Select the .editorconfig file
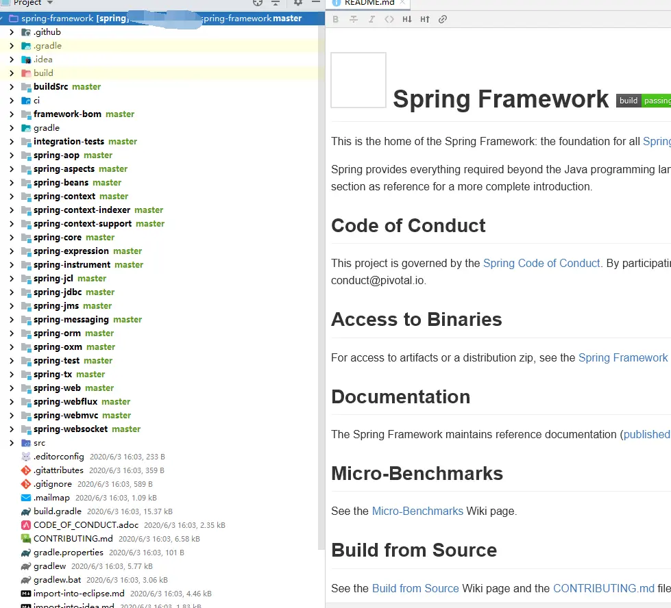The width and height of the screenshot is (671, 608). point(59,457)
